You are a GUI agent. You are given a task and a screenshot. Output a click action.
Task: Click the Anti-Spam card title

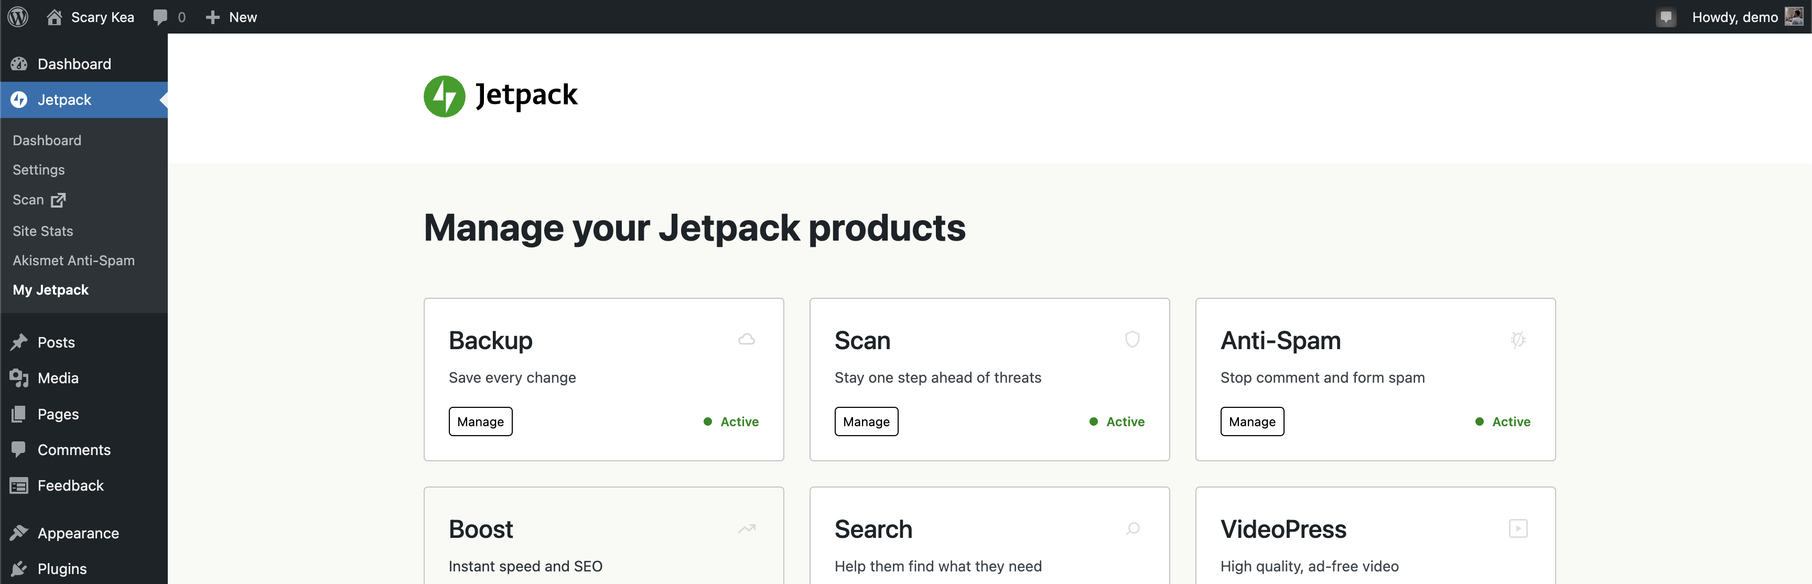[1280, 341]
